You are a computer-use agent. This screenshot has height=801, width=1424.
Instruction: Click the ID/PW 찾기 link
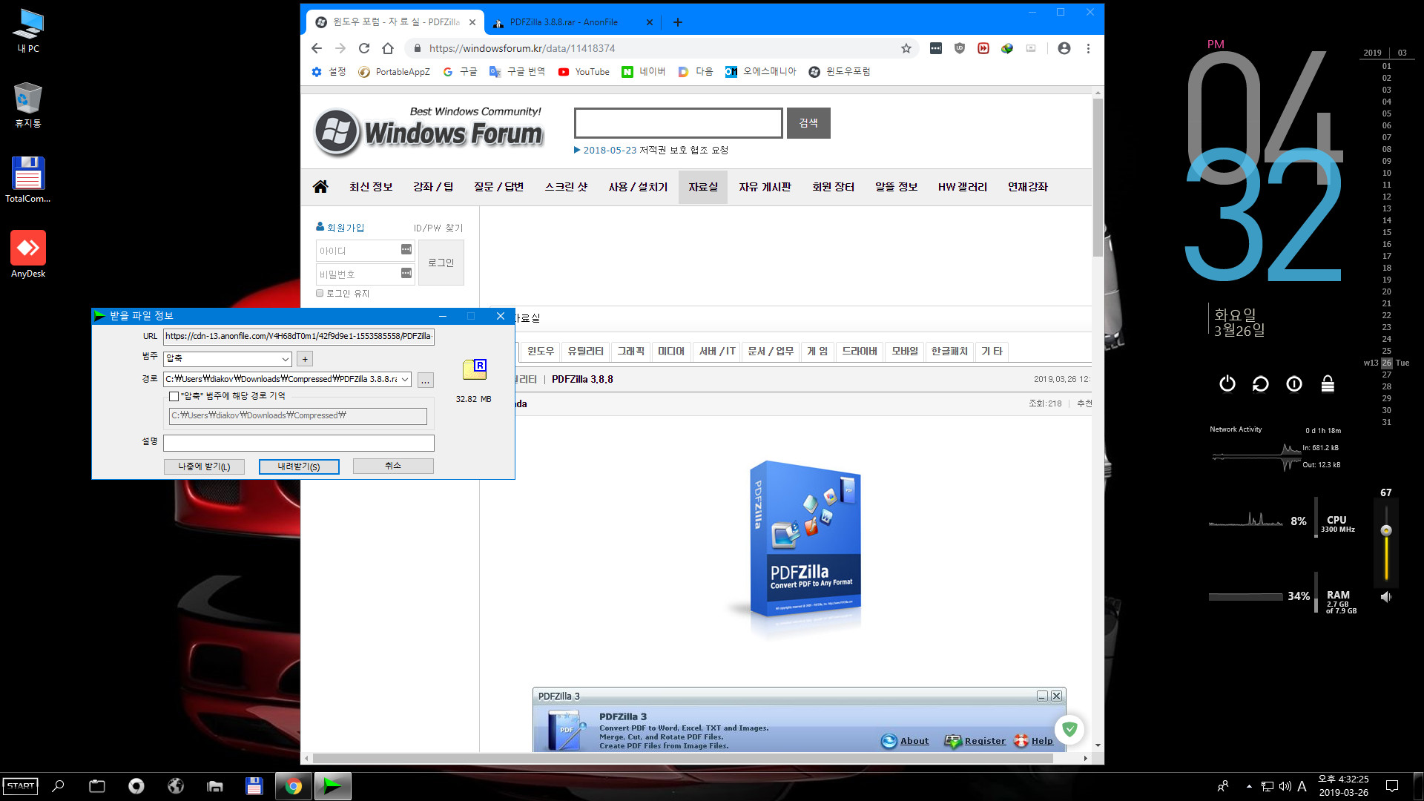coord(438,228)
